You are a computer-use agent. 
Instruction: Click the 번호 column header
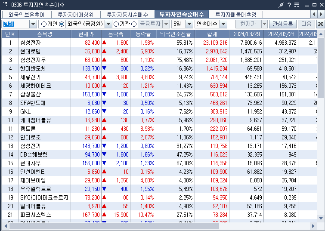[10, 34]
